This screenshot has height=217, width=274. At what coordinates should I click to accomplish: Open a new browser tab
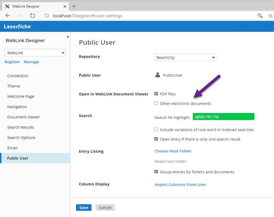tap(74, 6)
